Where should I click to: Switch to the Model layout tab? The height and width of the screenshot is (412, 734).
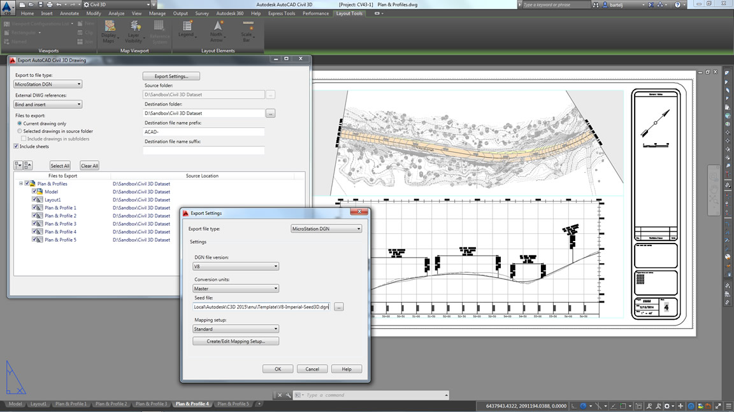(x=15, y=404)
